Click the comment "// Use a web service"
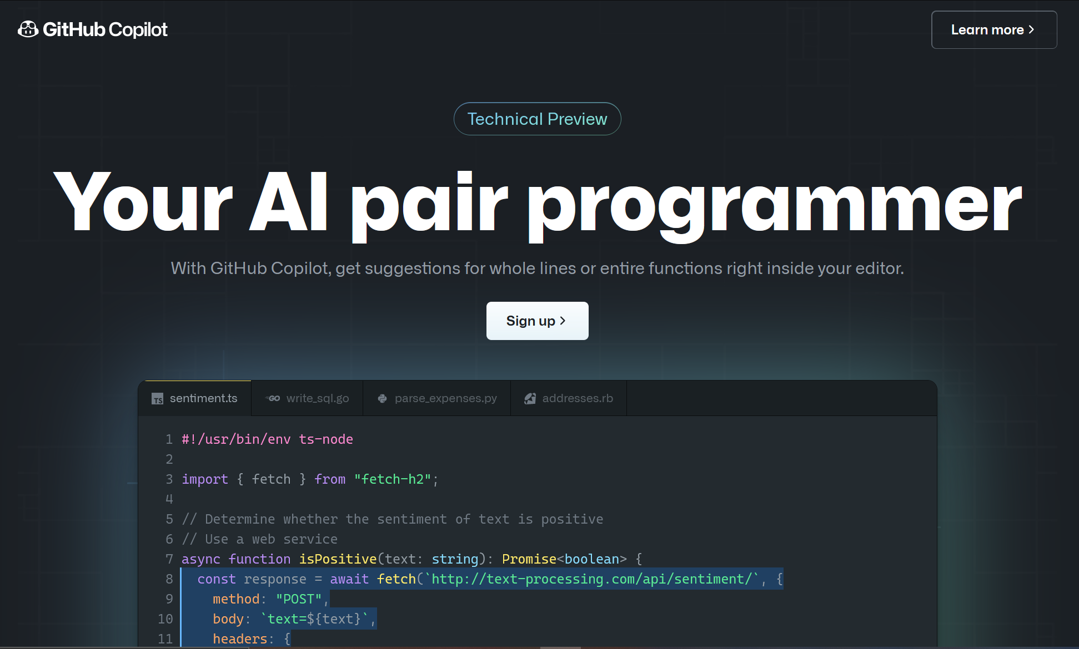This screenshot has height=649, width=1079. click(259, 539)
